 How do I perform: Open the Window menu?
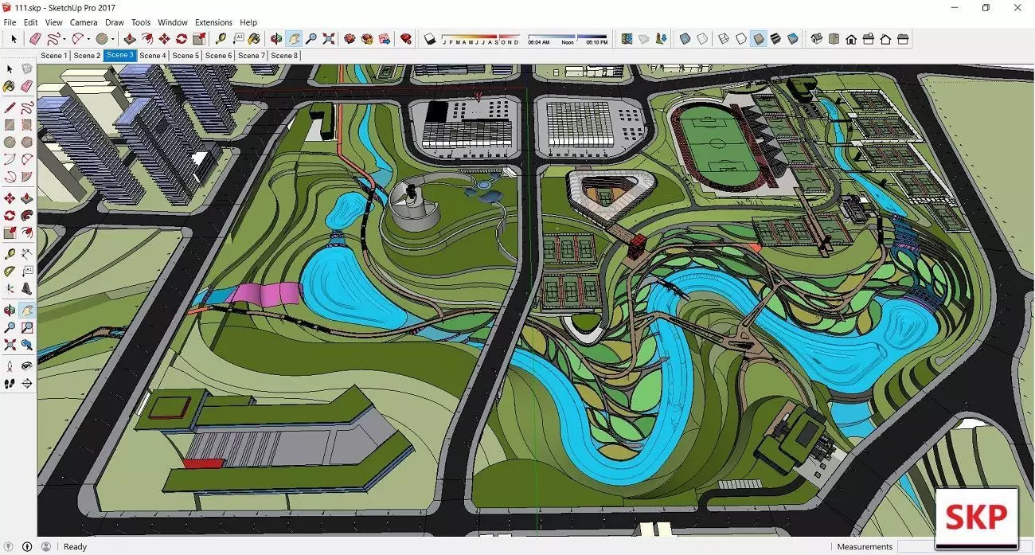[x=173, y=22]
